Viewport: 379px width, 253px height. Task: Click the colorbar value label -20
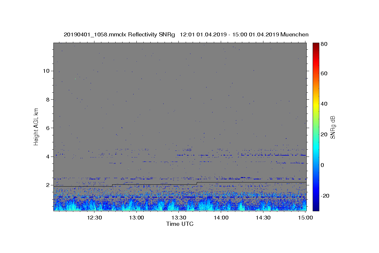click(x=326, y=196)
